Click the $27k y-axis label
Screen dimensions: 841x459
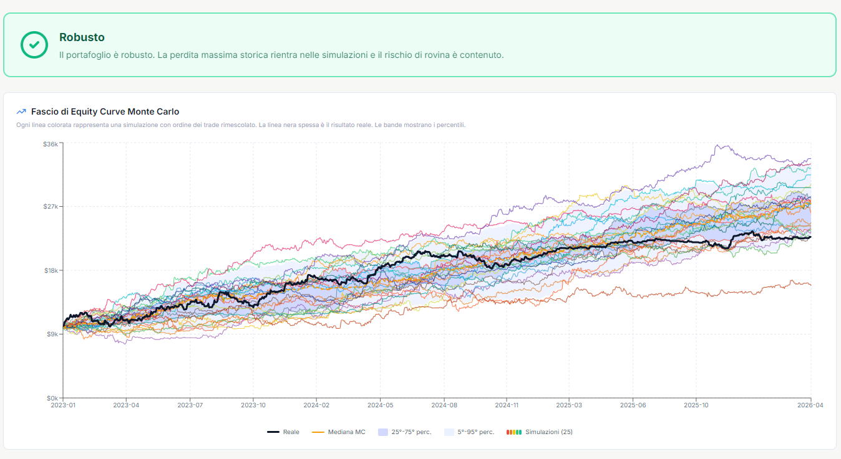(51, 207)
